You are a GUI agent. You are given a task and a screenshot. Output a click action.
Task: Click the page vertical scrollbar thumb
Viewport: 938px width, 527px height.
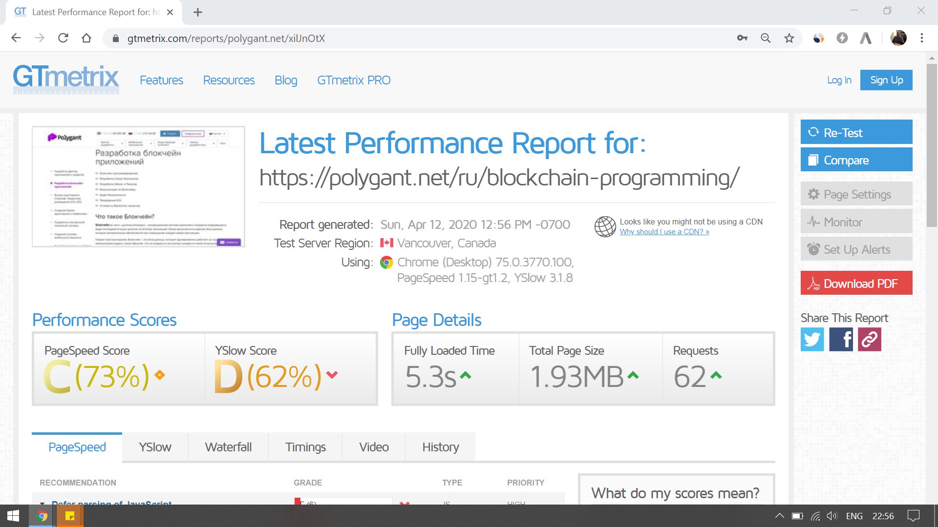(932, 145)
